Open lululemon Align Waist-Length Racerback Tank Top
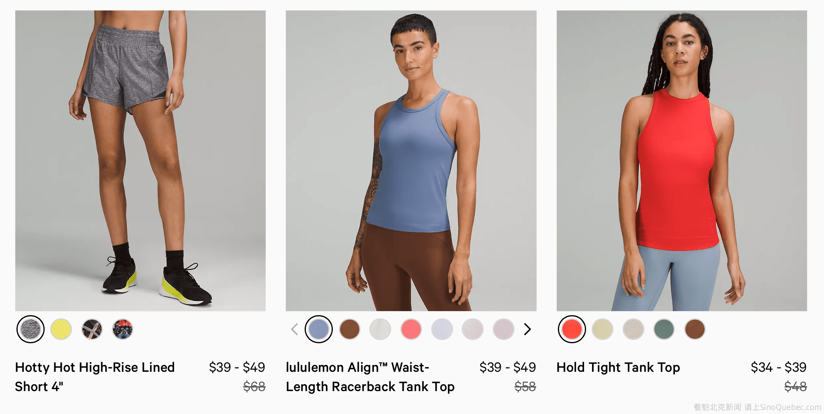The image size is (824, 414). [370, 377]
